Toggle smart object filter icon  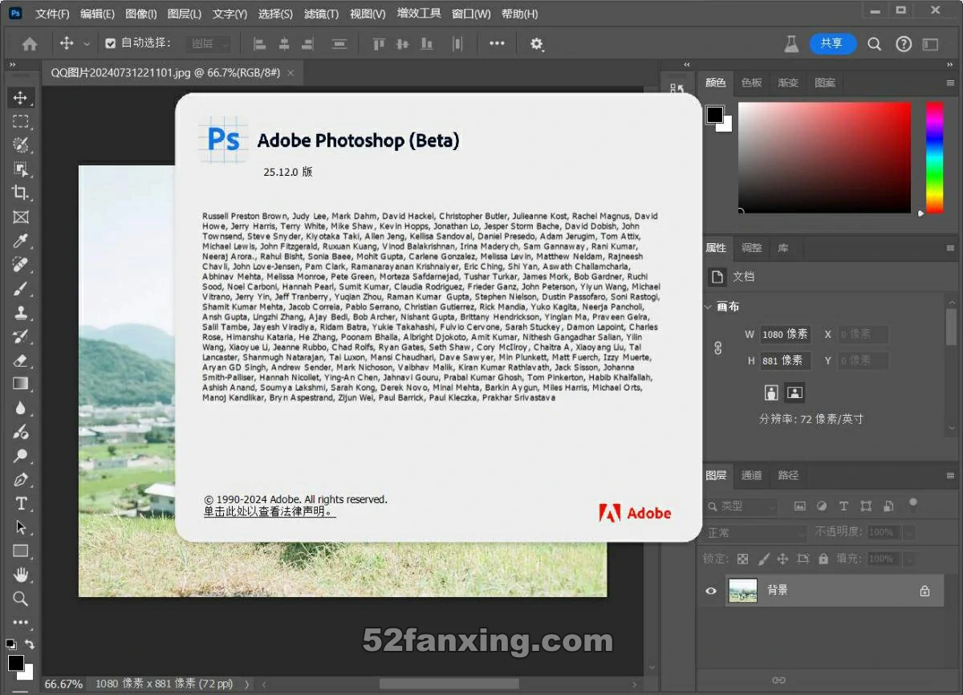point(888,506)
